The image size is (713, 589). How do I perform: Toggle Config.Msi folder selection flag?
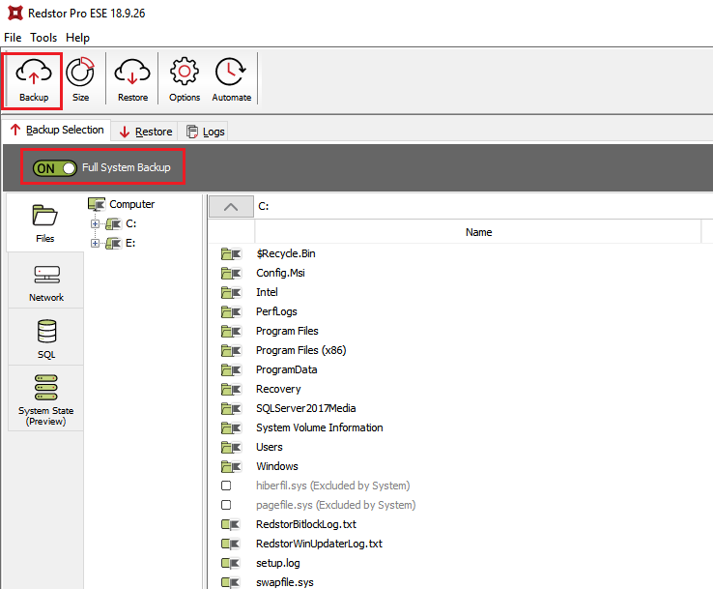231,273
